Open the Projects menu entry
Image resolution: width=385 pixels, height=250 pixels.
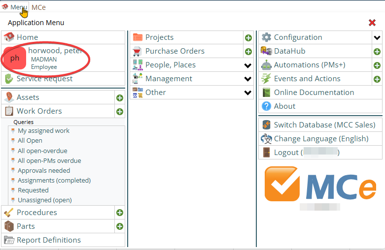tap(187, 37)
